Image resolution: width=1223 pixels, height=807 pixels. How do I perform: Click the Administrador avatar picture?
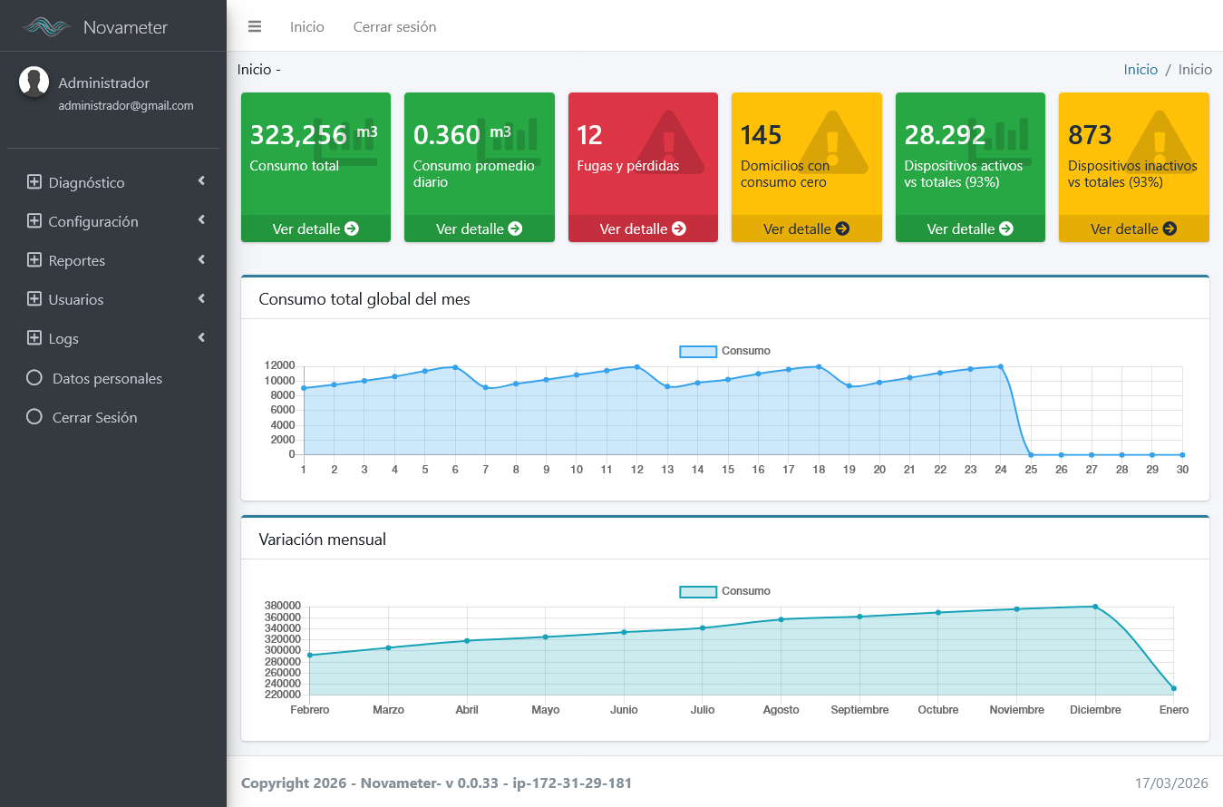34,82
